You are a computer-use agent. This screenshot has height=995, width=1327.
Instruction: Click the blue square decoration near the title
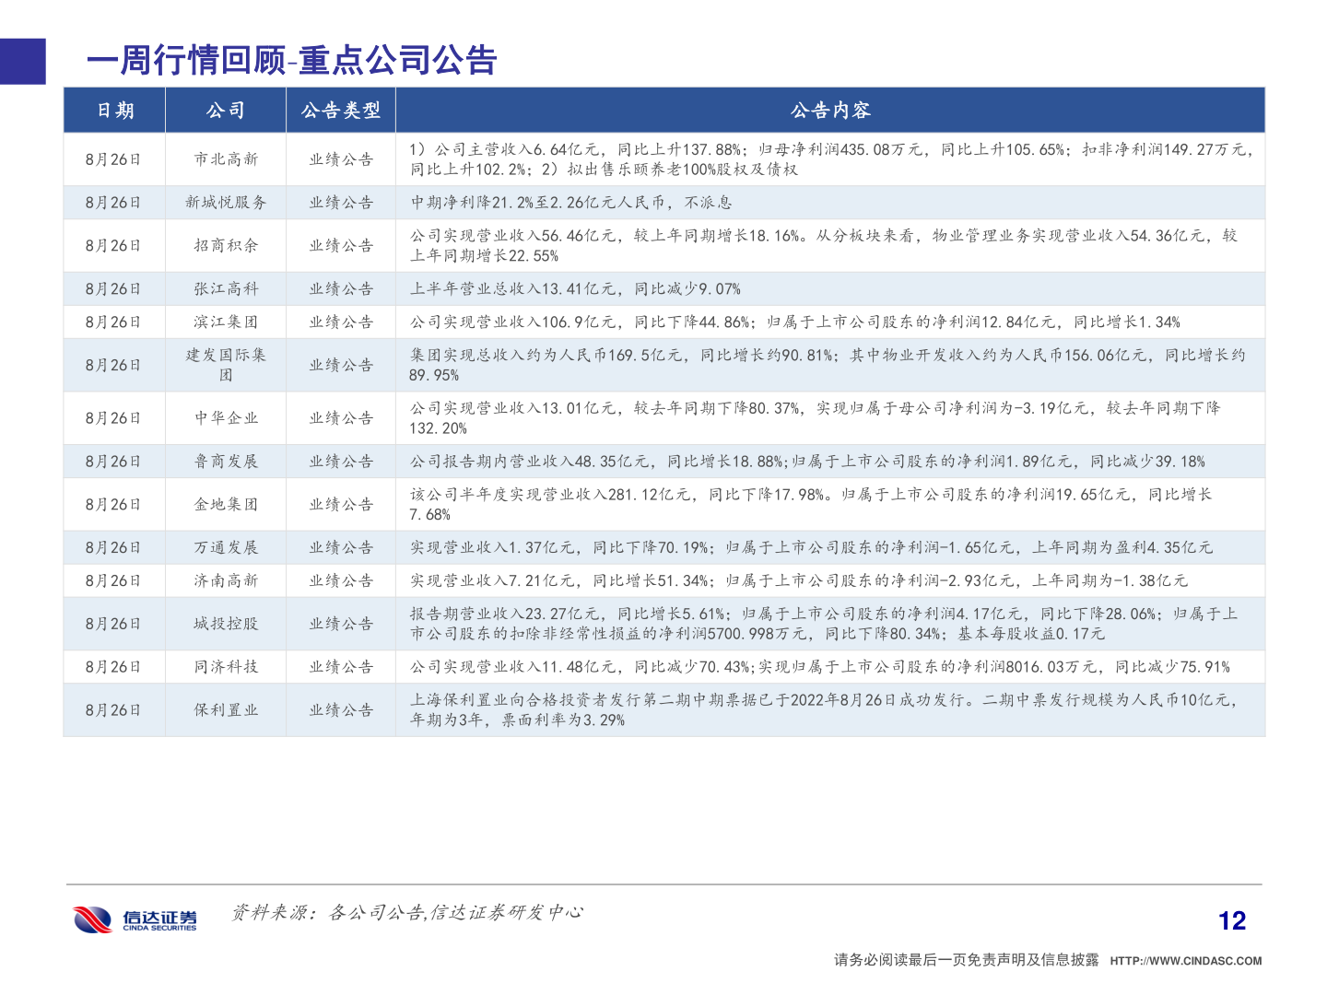(22, 61)
